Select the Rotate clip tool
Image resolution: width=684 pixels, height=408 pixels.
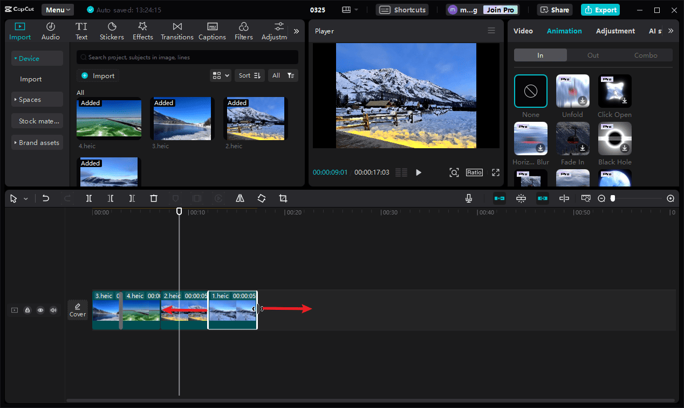262,198
